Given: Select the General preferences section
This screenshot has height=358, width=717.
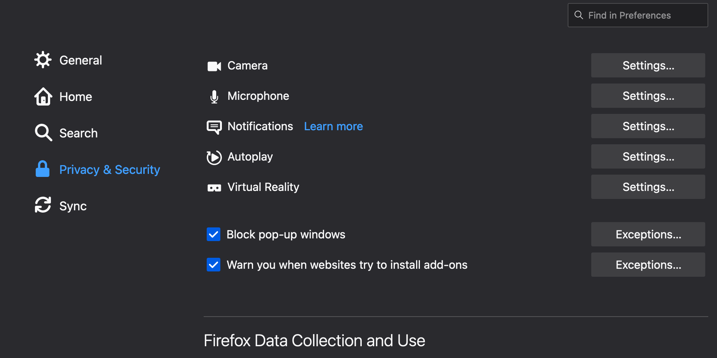Looking at the screenshot, I should [81, 60].
